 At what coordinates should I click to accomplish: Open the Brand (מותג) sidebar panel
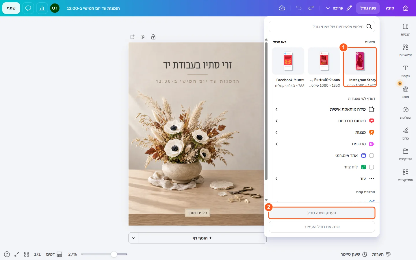tap(405, 92)
